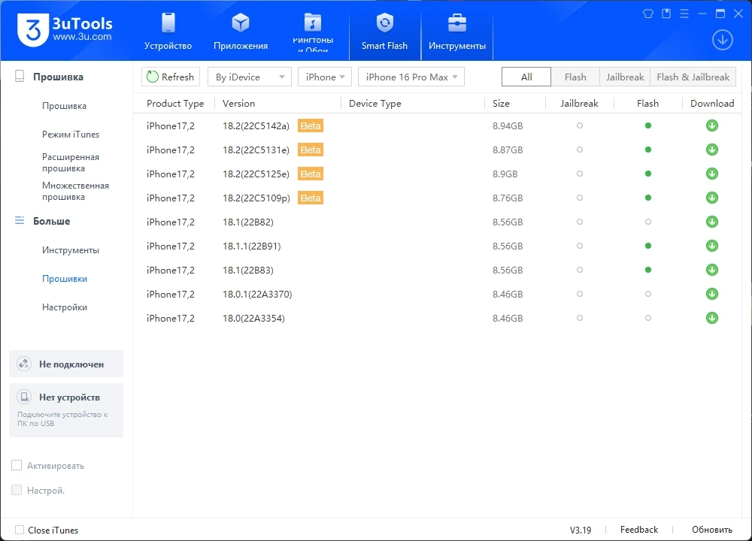This screenshot has width=752, height=541.
Task: Select Flash radio for 18.2(22C5142a)
Action: click(648, 125)
